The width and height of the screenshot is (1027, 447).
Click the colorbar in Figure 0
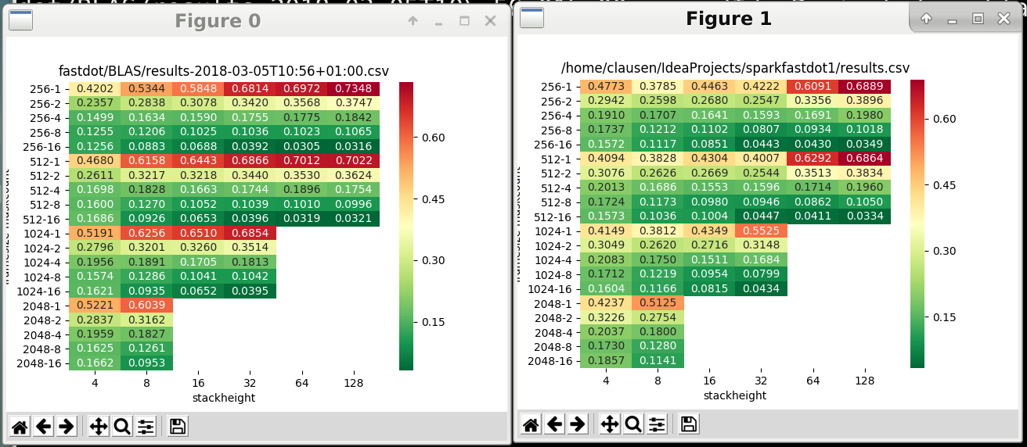[x=406, y=226]
